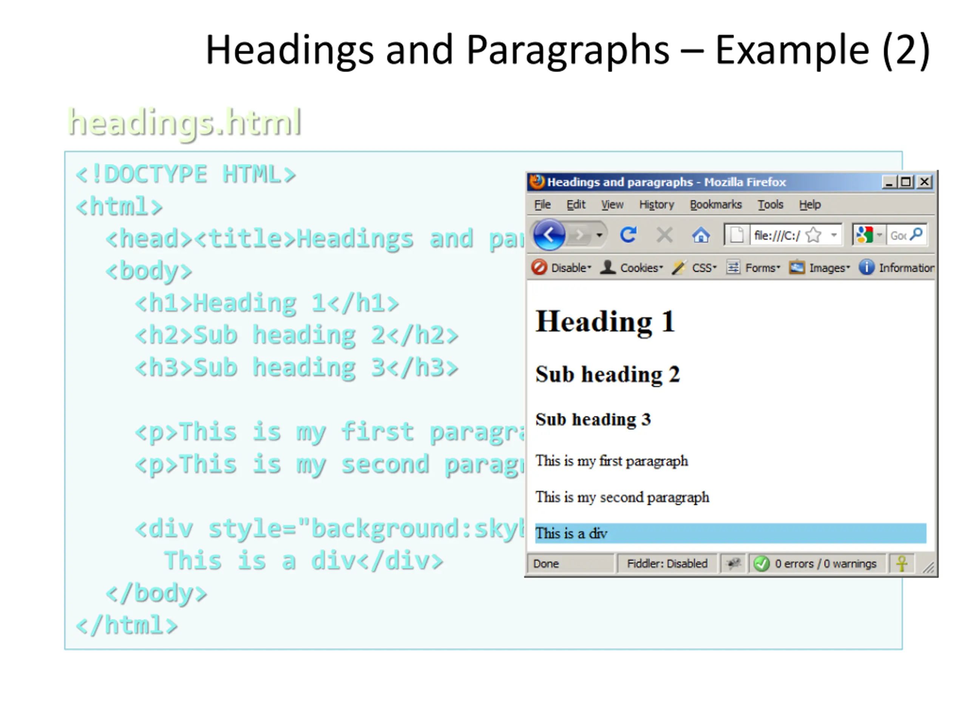Expand the CSS dropdown menu
Image resolution: width=967 pixels, height=725 pixels.
(714, 267)
